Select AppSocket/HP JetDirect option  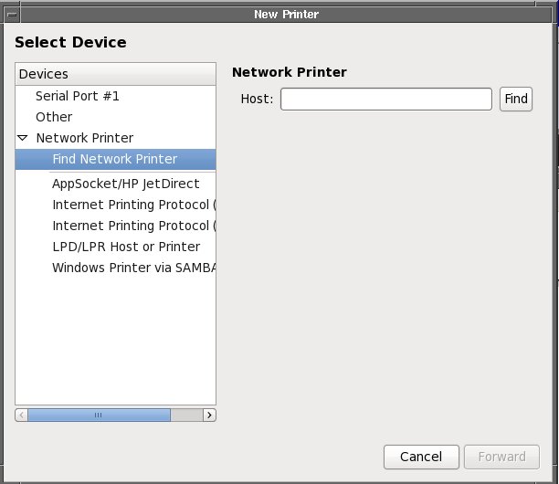coord(125,184)
